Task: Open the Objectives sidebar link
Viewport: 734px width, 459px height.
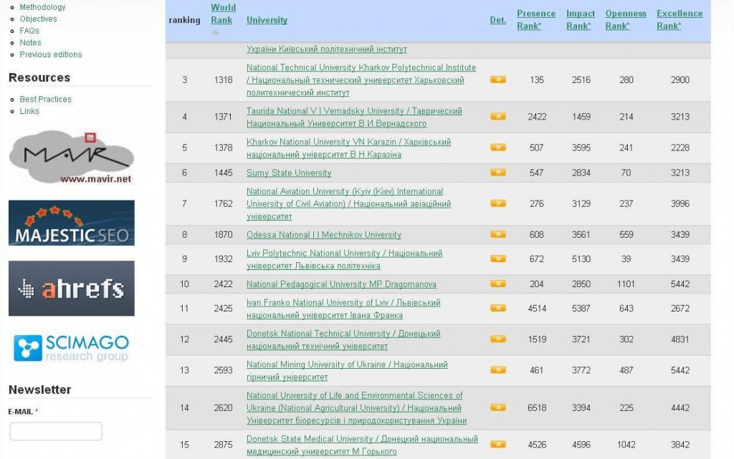Action: pos(39,19)
